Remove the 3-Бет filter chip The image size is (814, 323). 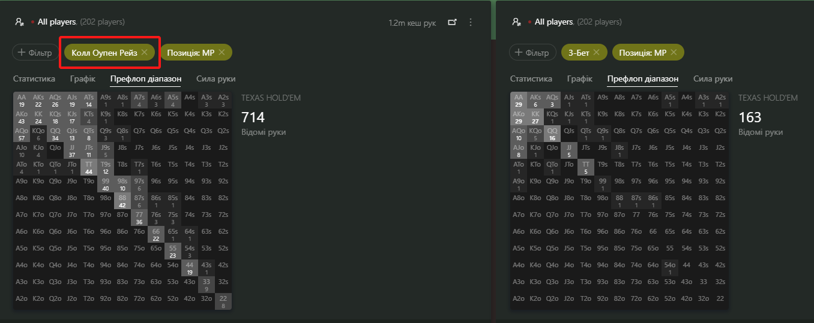(x=596, y=53)
